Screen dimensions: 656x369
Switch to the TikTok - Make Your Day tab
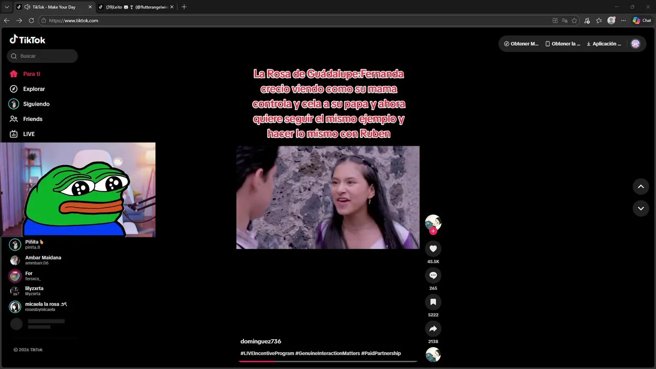[x=54, y=7]
